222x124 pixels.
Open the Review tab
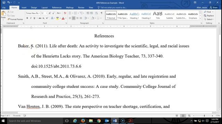[x=81, y=8]
